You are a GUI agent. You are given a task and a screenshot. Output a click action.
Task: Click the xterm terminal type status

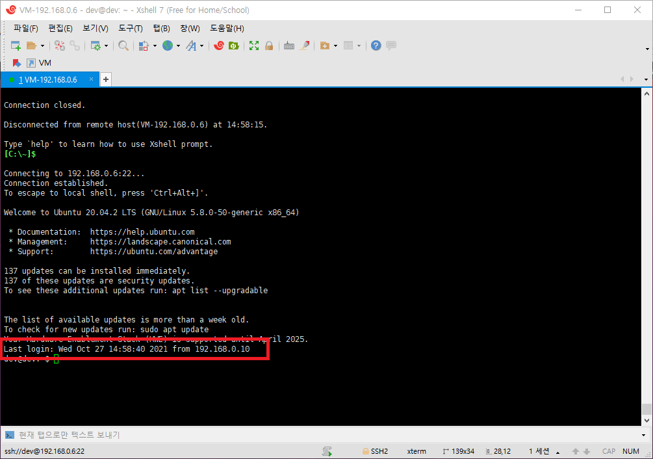416,451
